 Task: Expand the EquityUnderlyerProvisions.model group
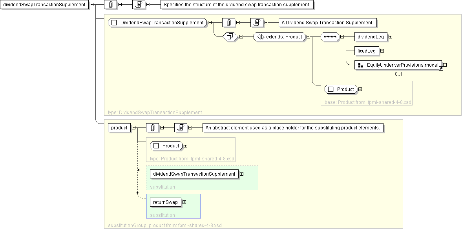pos(445,65)
